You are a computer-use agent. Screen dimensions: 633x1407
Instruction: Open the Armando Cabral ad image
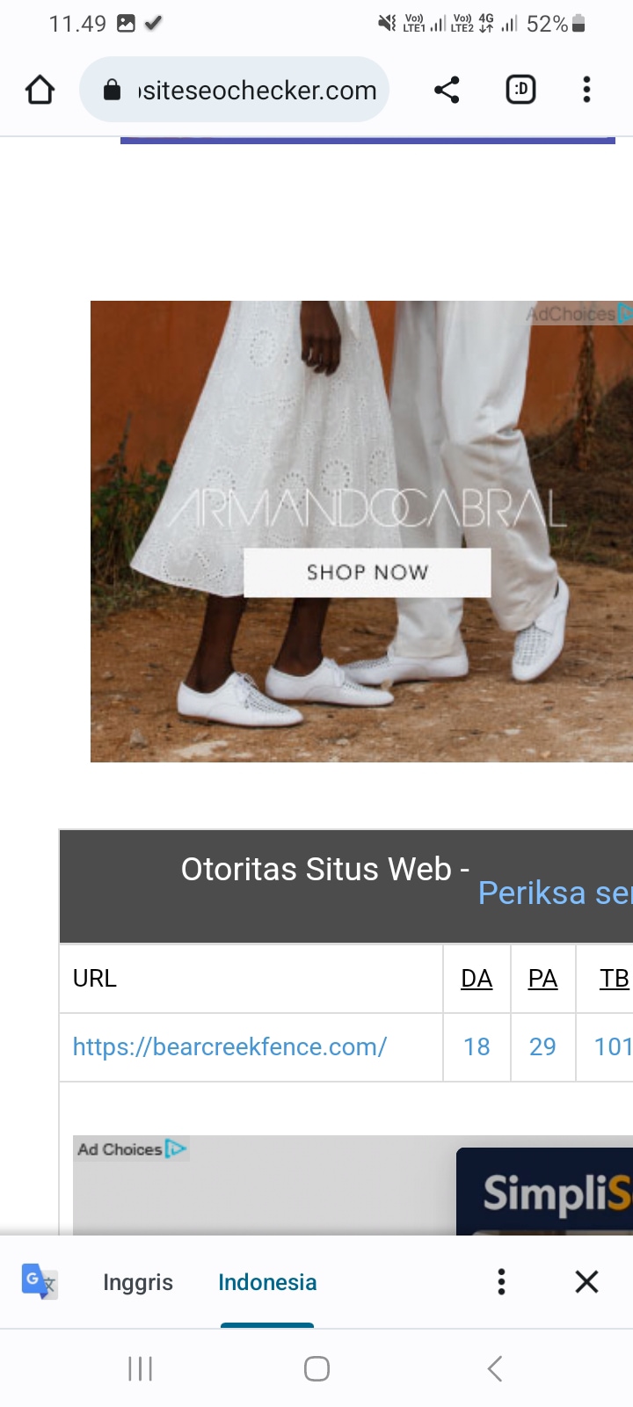coord(361,531)
